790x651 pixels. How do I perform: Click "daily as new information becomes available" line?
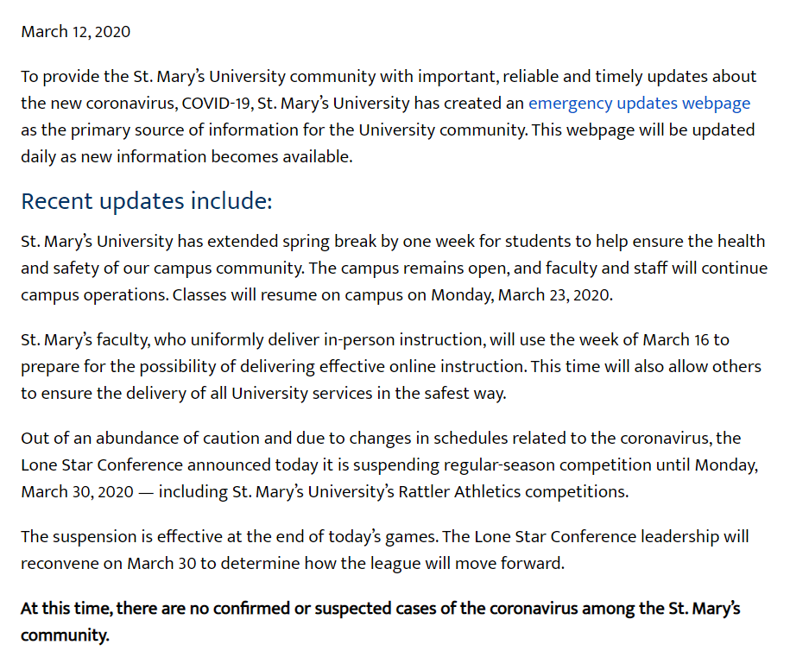186,157
